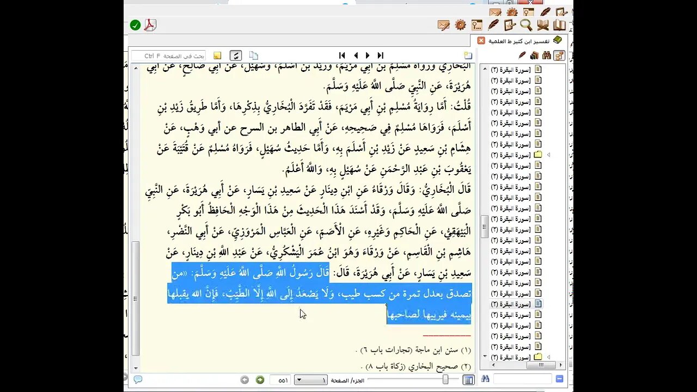Collapse all with the blue minus button

coord(560,379)
